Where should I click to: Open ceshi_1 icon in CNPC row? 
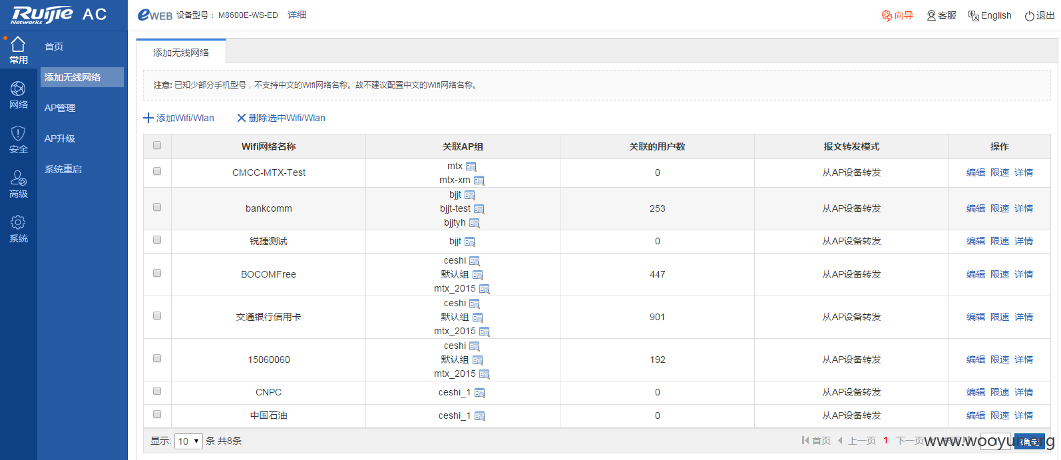(480, 393)
